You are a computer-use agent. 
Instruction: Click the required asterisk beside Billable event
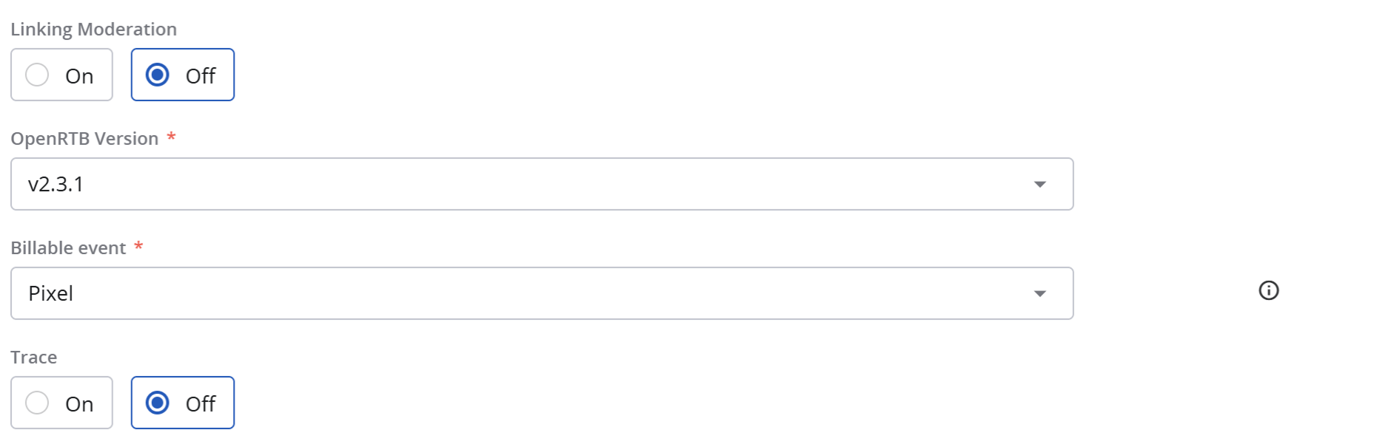[x=139, y=247]
